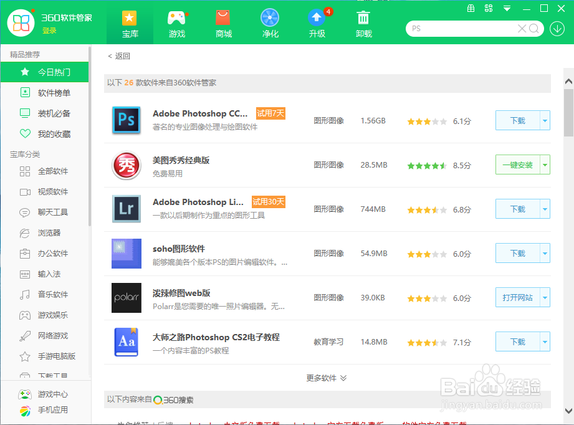574x425 pixels.
Task: Select 我的收藏 in the sidebar
Action: click(x=45, y=133)
